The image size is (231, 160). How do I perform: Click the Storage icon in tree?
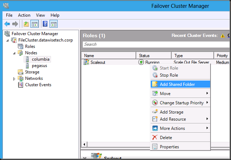coord(21,72)
